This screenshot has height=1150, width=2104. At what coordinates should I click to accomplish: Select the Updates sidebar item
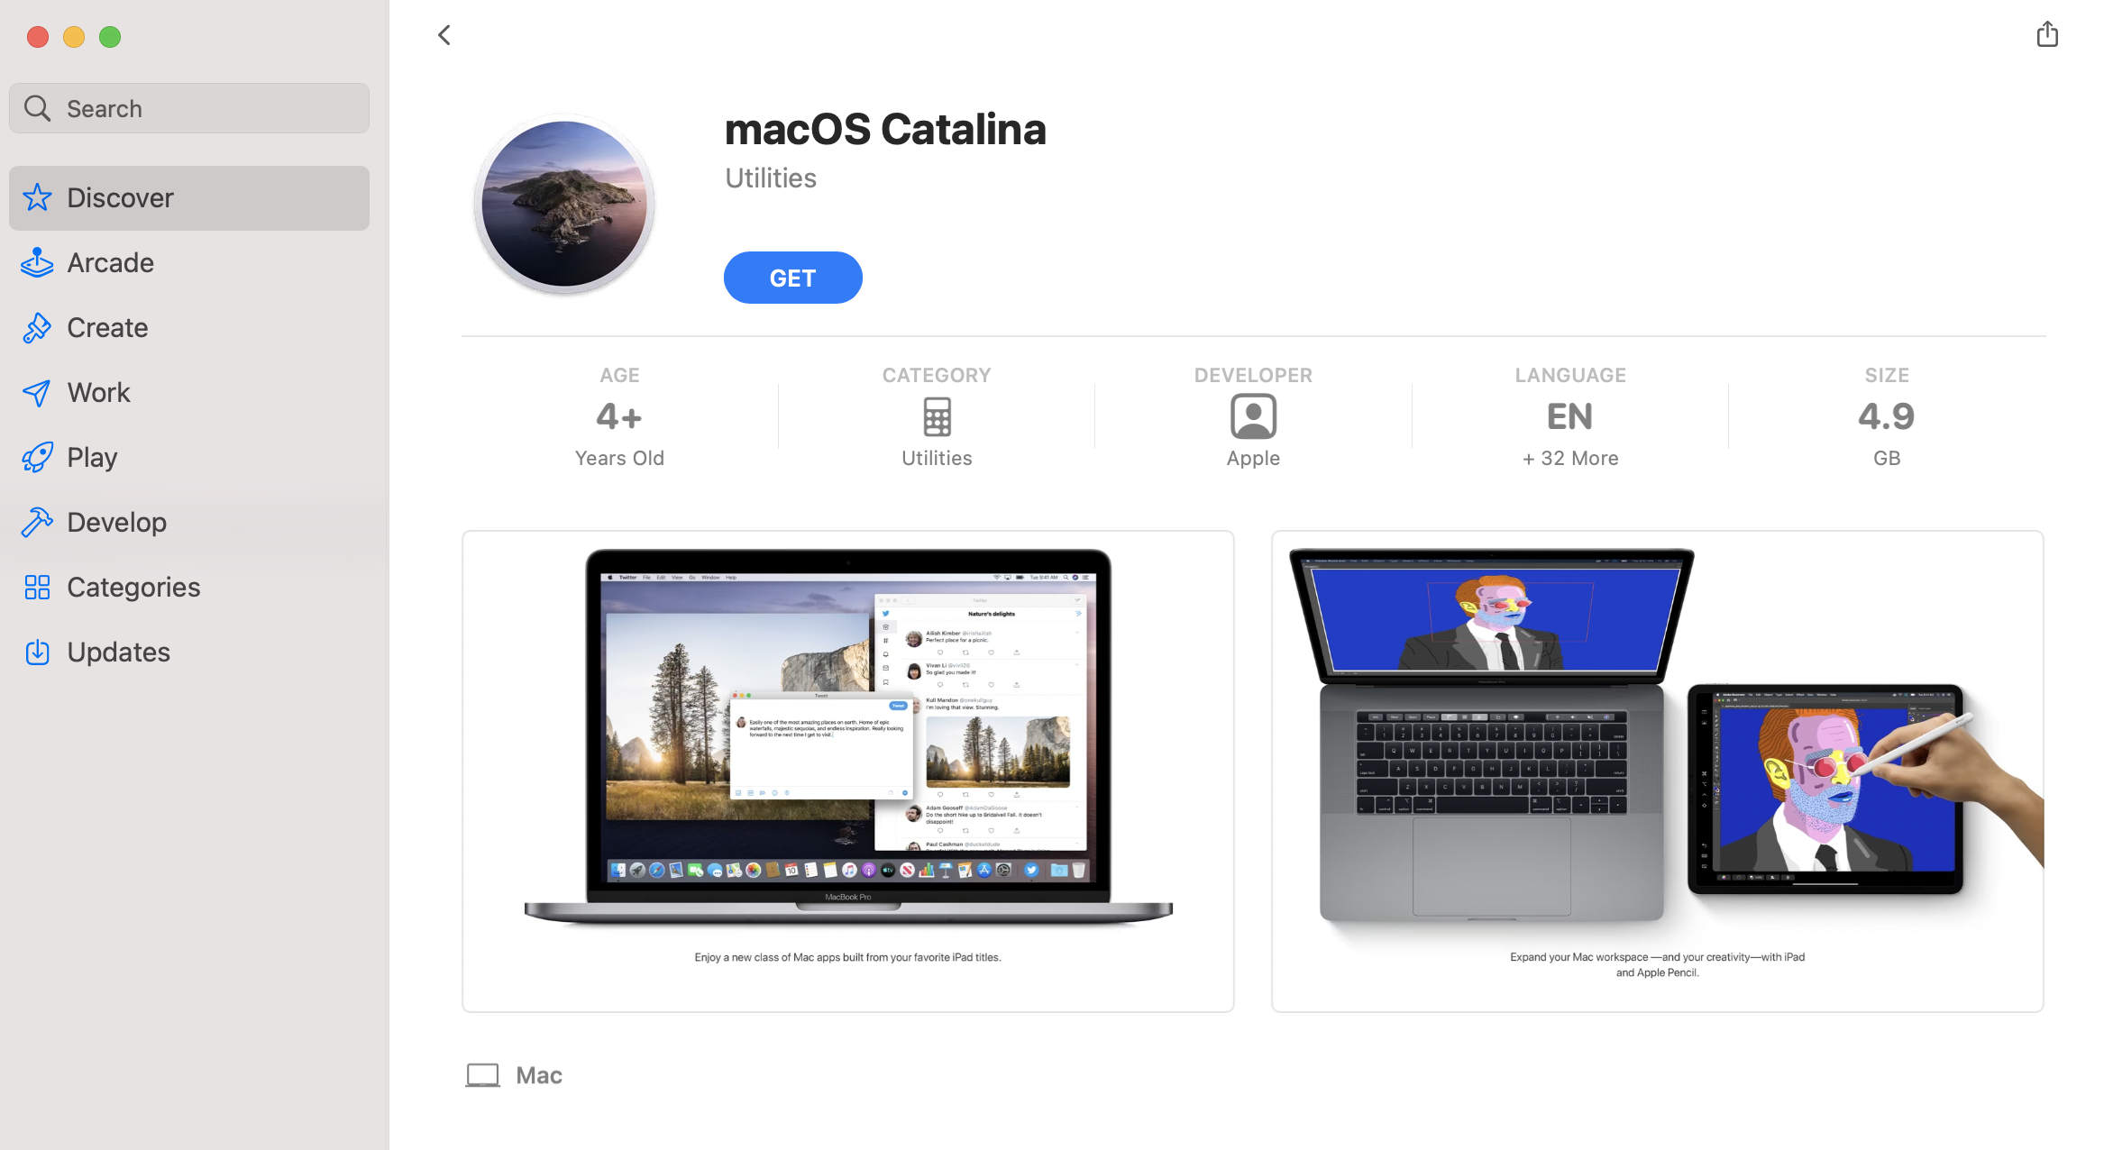[189, 652]
